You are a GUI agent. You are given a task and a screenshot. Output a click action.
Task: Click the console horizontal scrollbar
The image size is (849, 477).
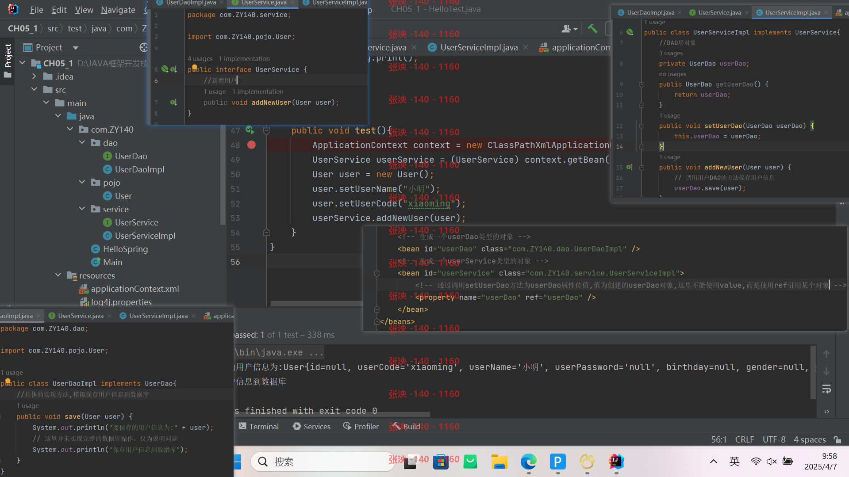click(332, 415)
